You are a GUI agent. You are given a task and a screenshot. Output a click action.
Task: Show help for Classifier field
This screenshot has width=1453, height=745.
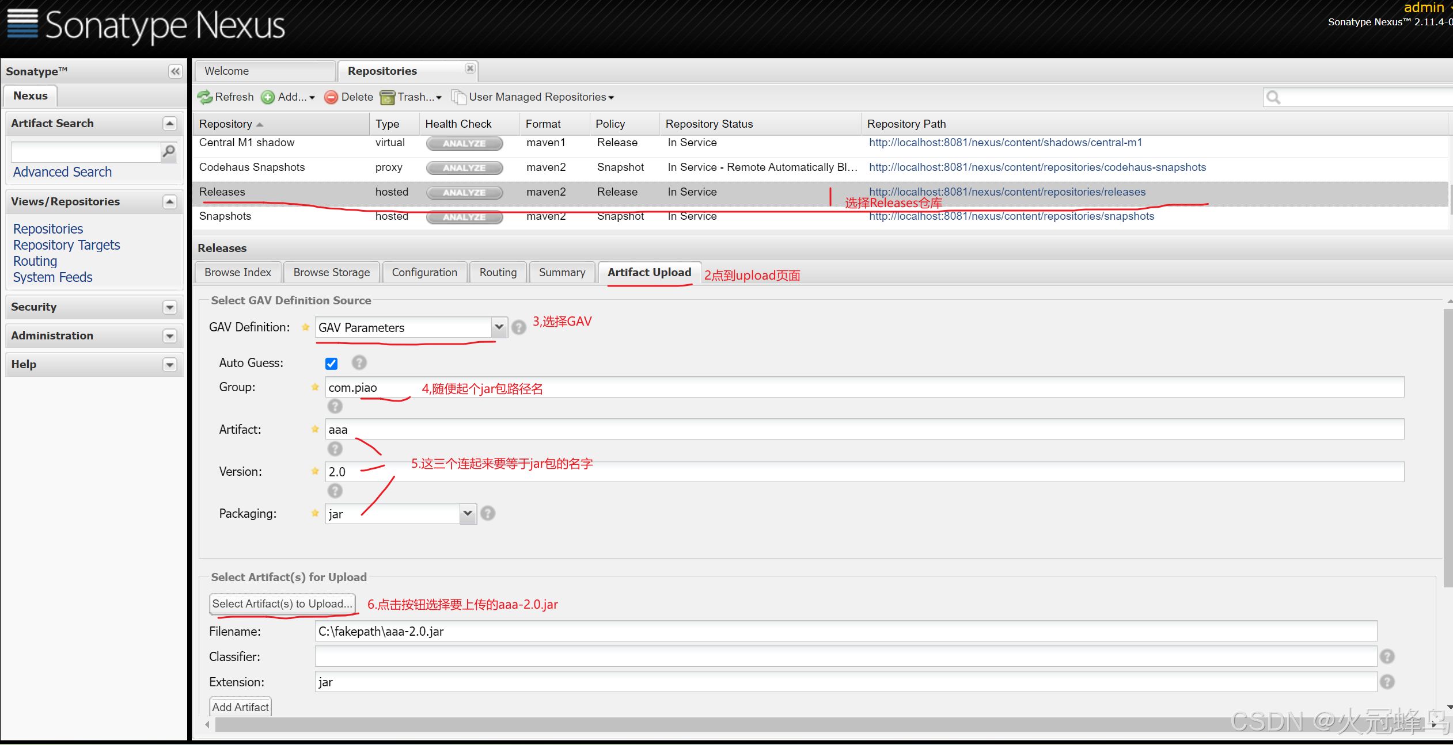(x=1387, y=656)
